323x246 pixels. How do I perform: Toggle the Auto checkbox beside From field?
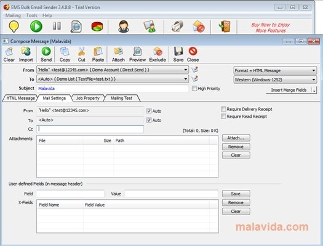(x=149, y=111)
